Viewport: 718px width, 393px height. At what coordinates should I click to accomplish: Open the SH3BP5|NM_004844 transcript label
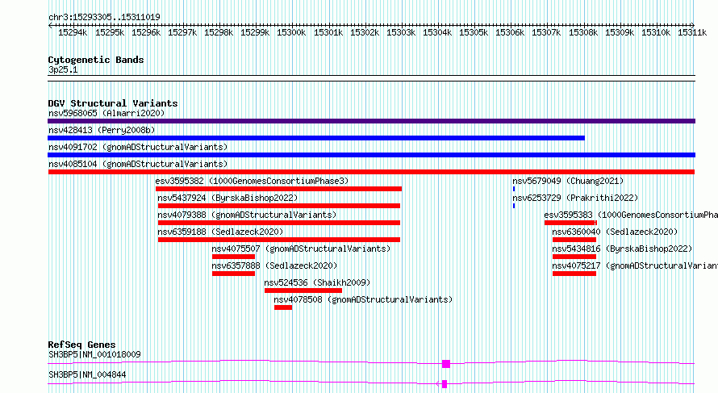pos(87,374)
